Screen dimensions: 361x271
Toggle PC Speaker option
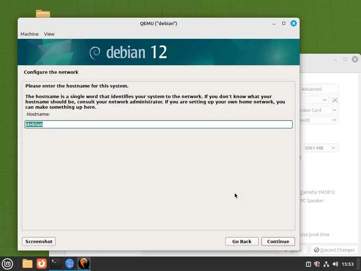(x=312, y=201)
